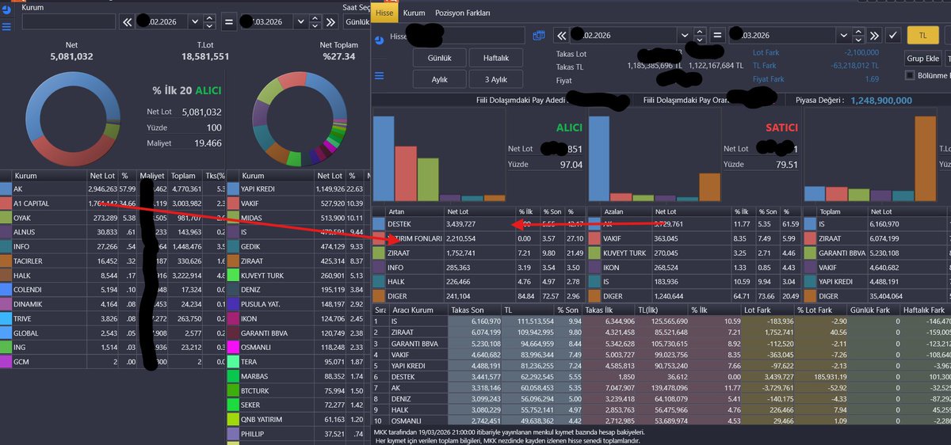Open the Pozisyon Farkları tab

(x=463, y=13)
